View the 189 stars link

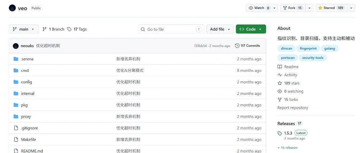point(288,83)
